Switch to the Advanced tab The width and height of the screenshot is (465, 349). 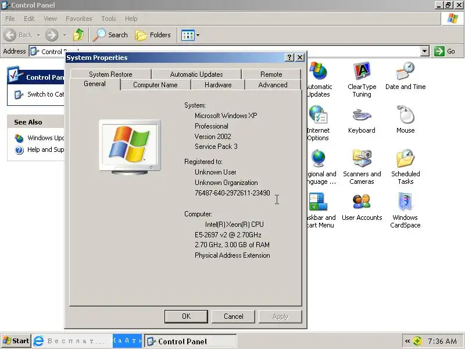[273, 85]
